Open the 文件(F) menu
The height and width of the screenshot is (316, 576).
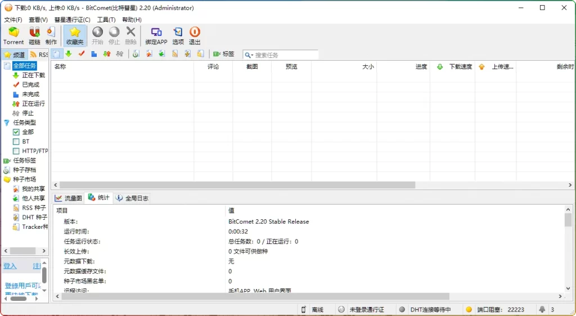click(13, 20)
